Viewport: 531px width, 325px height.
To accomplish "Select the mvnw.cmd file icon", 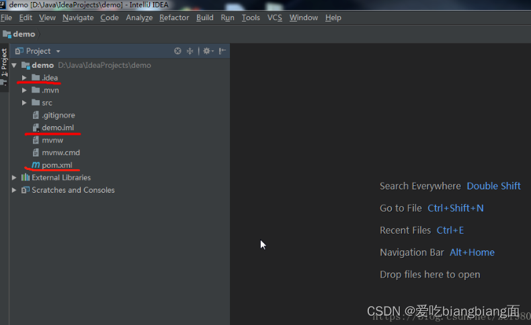I will coord(36,152).
